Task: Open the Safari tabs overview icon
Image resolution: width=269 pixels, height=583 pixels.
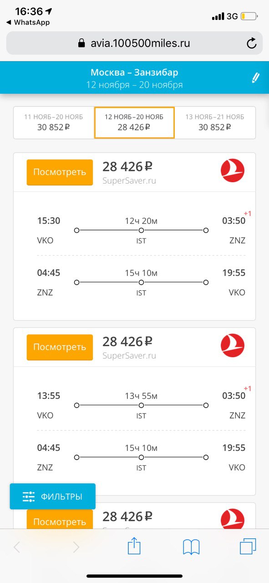Action: pos(248,546)
